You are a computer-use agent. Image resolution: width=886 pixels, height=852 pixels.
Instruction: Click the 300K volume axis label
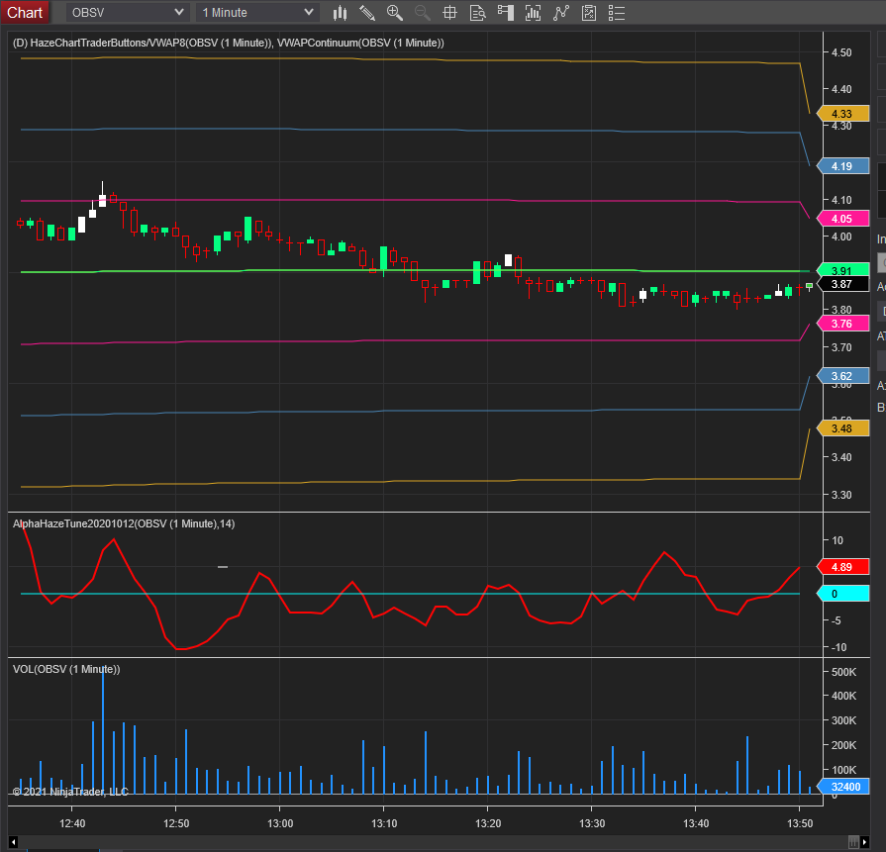pyautogui.click(x=843, y=720)
